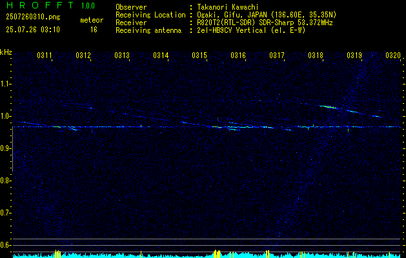Image resolution: width=406 pixels, height=258 pixels.
Task: Select Ogaki, Gifu, JAPAN location text
Action: tap(267, 15)
